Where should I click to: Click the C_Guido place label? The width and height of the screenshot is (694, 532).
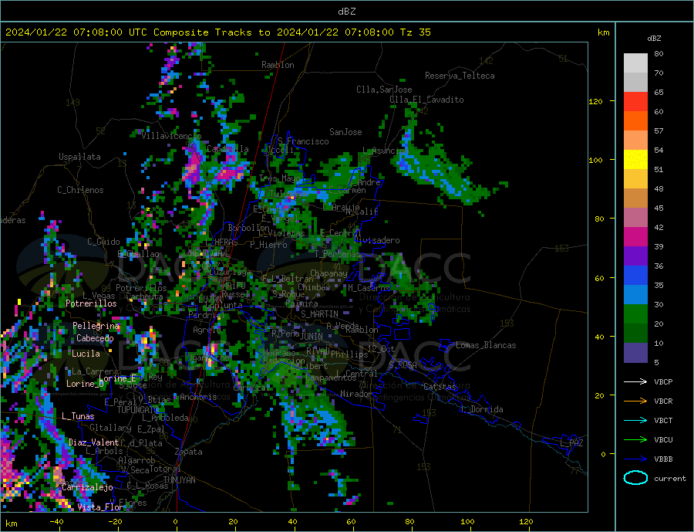click(103, 242)
